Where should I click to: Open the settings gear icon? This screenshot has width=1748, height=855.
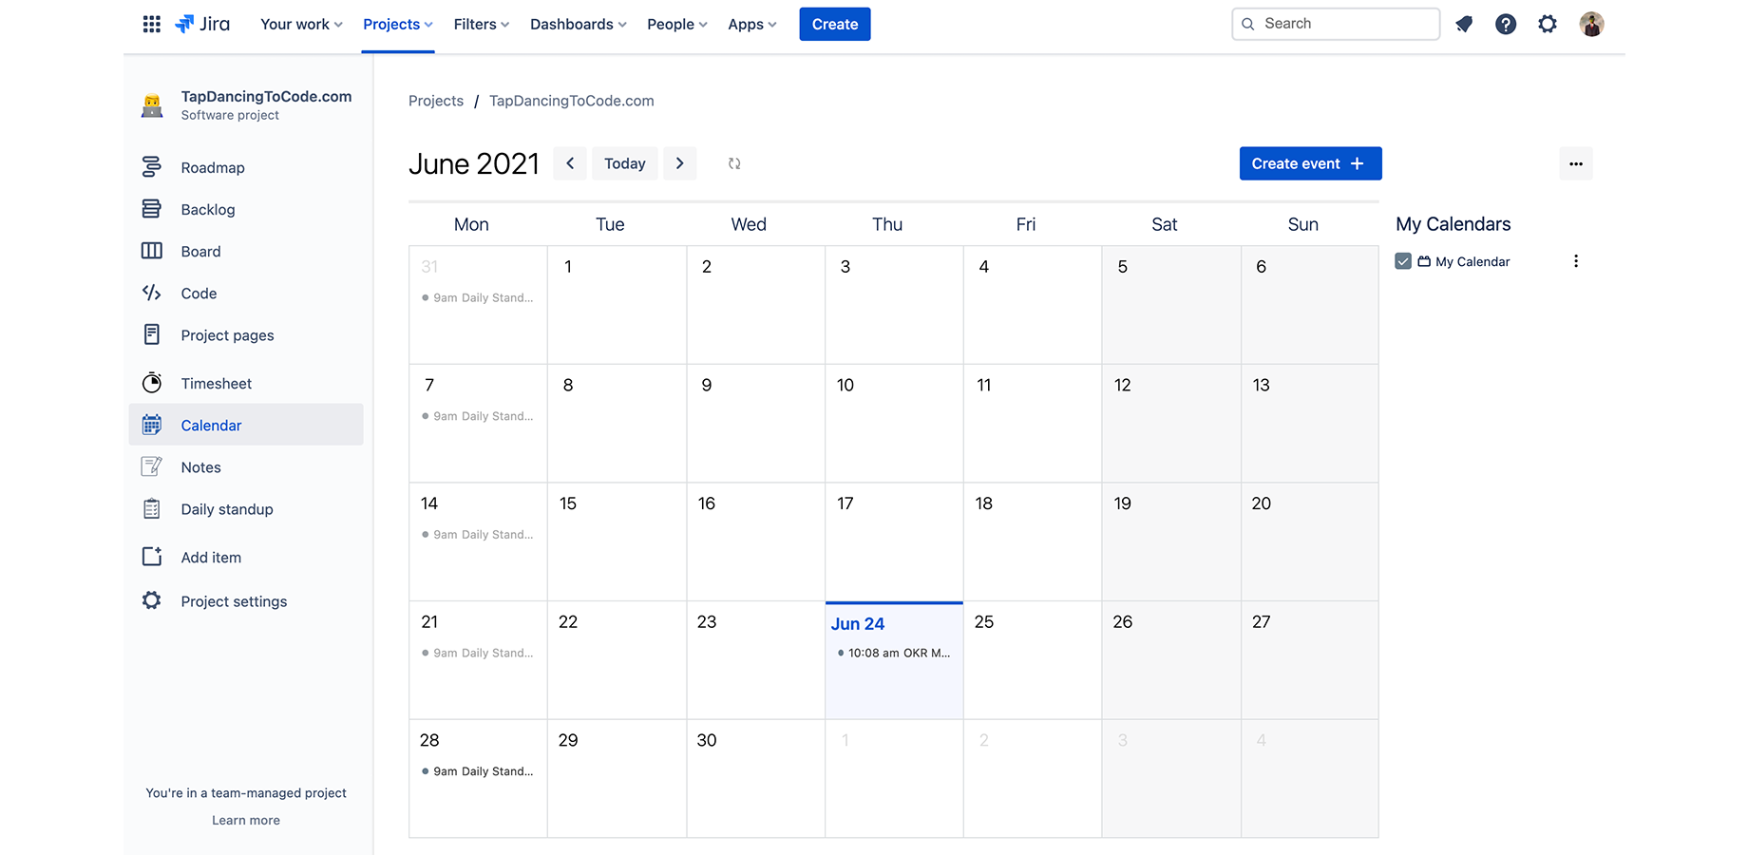click(1548, 24)
